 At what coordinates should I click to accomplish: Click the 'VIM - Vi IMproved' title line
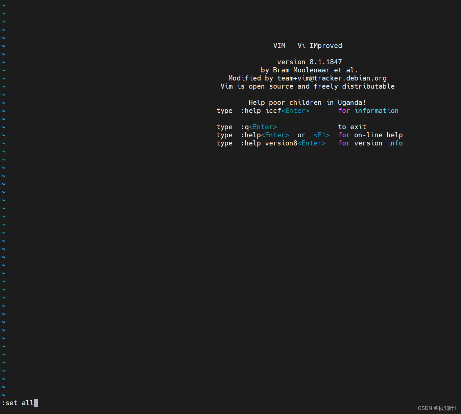308,46
